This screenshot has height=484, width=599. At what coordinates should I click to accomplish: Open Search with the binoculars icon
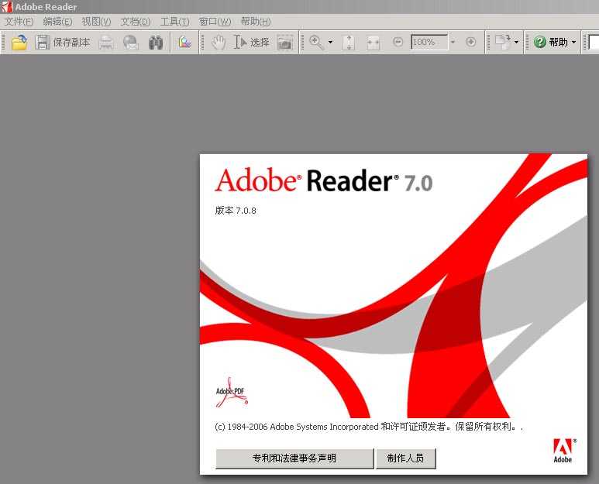156,43
